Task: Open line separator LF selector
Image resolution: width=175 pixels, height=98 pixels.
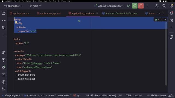Action: pos(120,96)
